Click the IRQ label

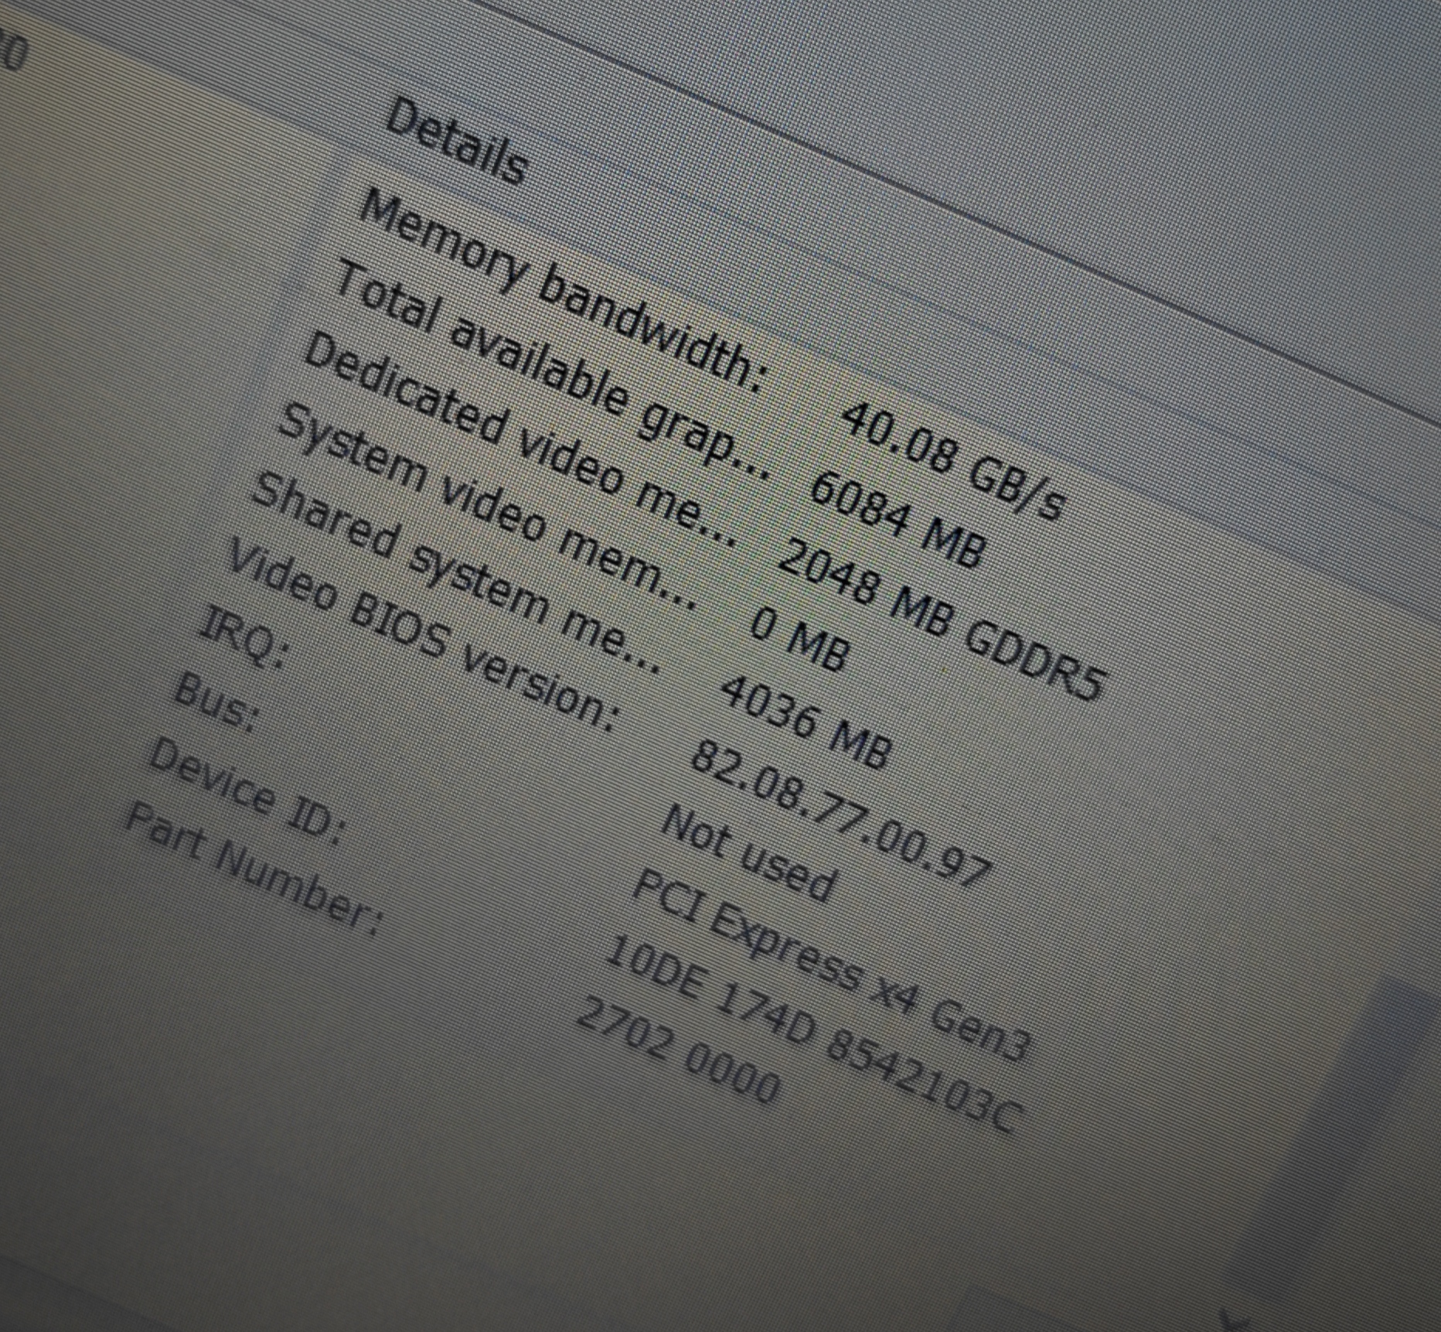tap(244, 638)
